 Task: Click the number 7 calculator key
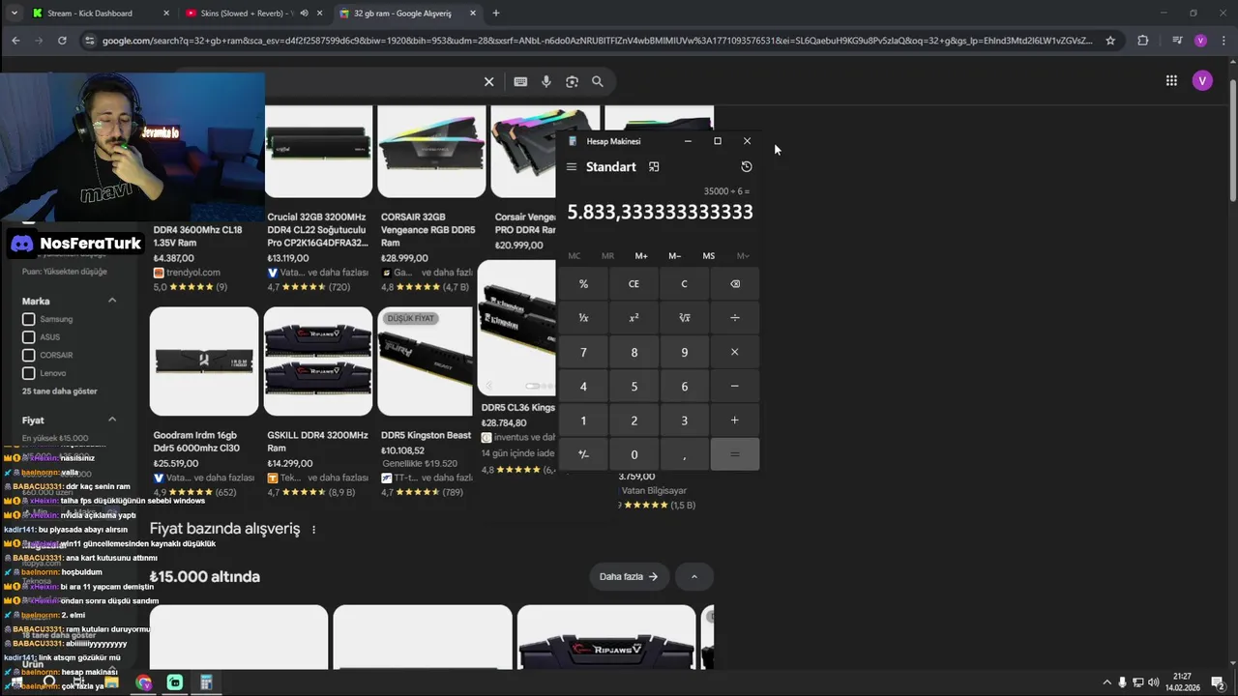pyautogui.click(x=583, y=352)
